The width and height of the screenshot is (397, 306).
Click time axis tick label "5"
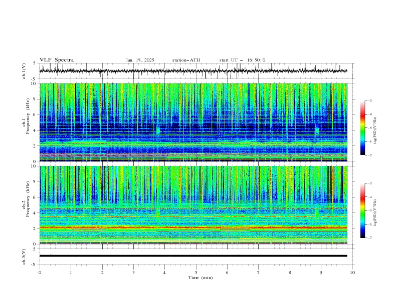(196, 272)
